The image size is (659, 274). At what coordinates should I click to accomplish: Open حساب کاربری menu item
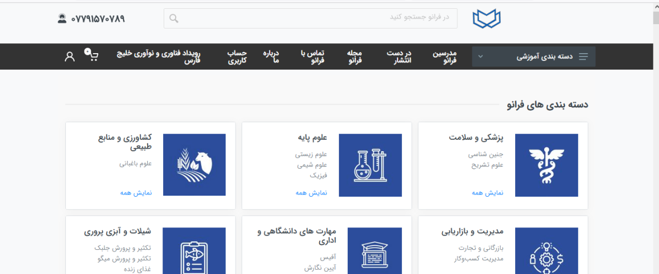click(237, 56)
